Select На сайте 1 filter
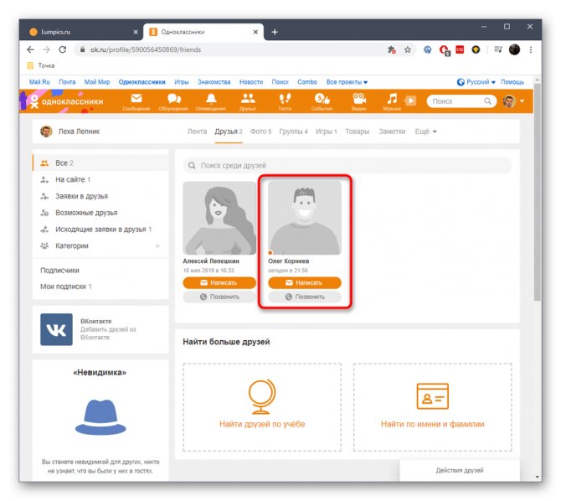The width and height of the screenshot is (561, 501). pos(100,179)
